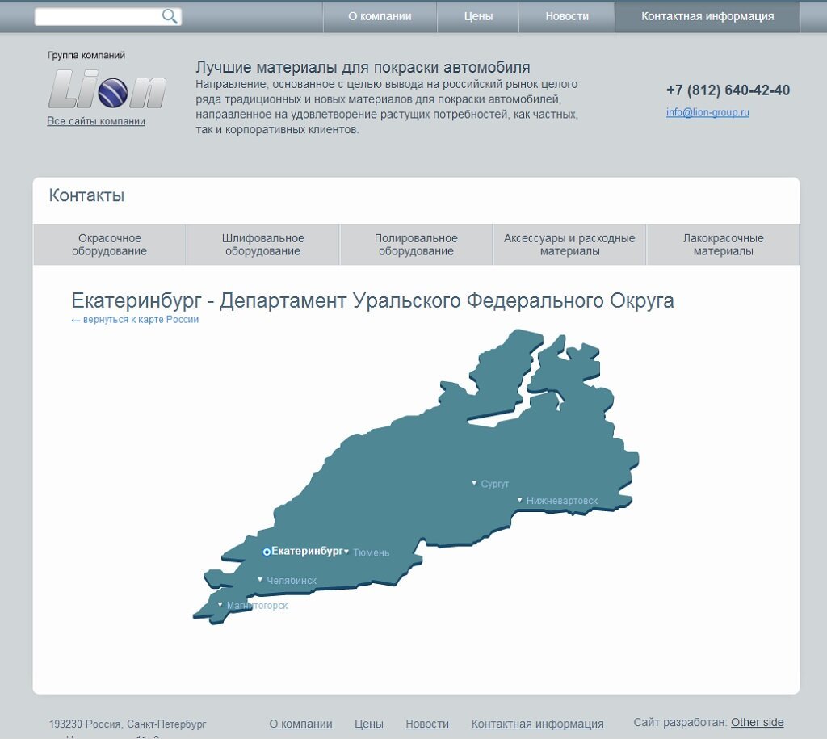
Task: Click the search input field
Action: pyautogui.click(x=97, y=16)
